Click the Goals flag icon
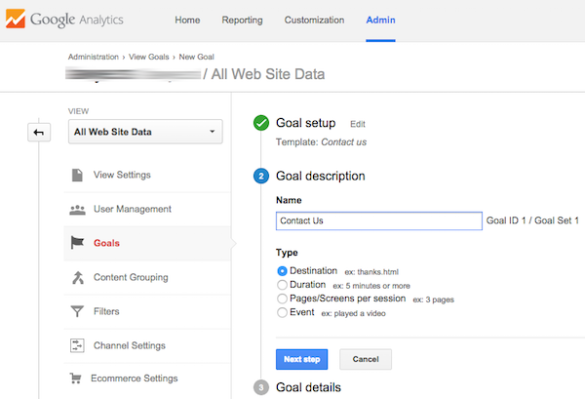 [x=77, y=243]
